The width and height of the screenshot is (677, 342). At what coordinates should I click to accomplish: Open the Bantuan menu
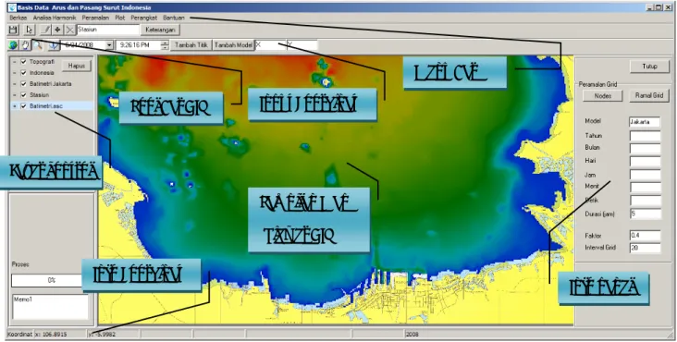174,18
